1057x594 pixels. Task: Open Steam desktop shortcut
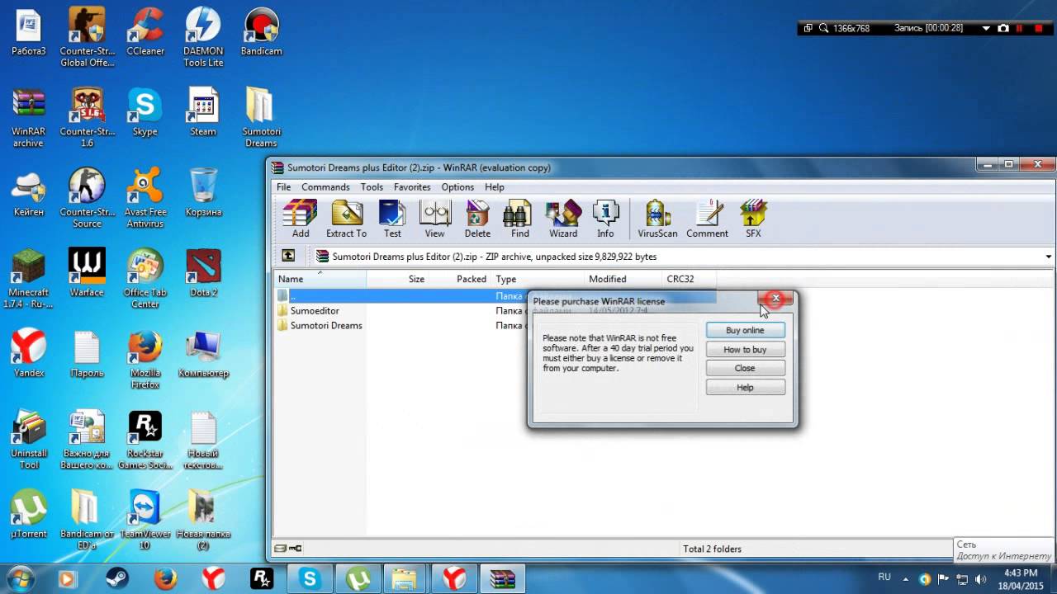click(203, 112)
